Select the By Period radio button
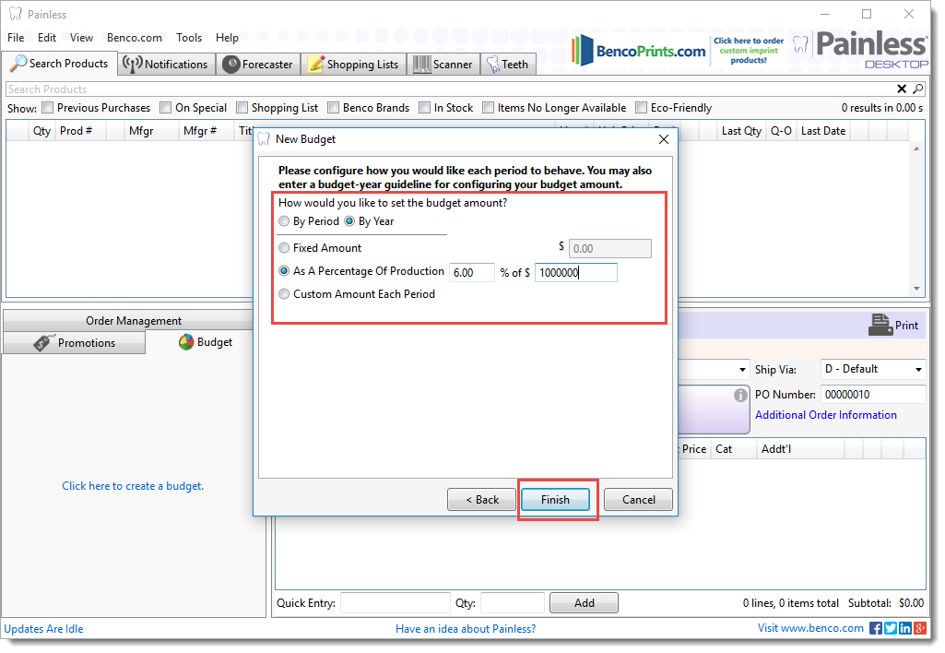The width and height of the screenshot is (945, 653). click(x=284, y=221)
